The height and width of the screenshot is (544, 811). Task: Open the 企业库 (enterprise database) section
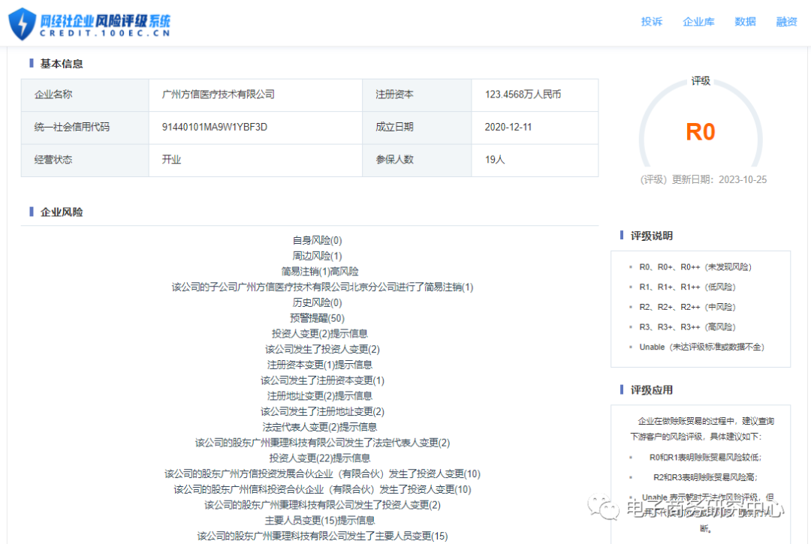[x=698, y=22]
